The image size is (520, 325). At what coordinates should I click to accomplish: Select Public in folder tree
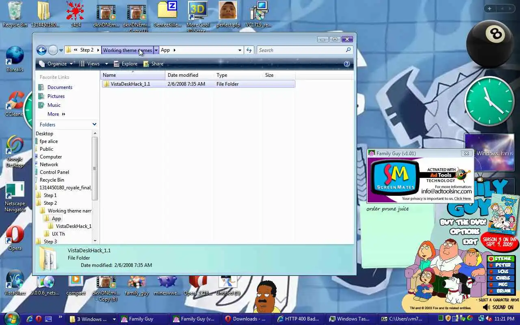tap(46, 149)
